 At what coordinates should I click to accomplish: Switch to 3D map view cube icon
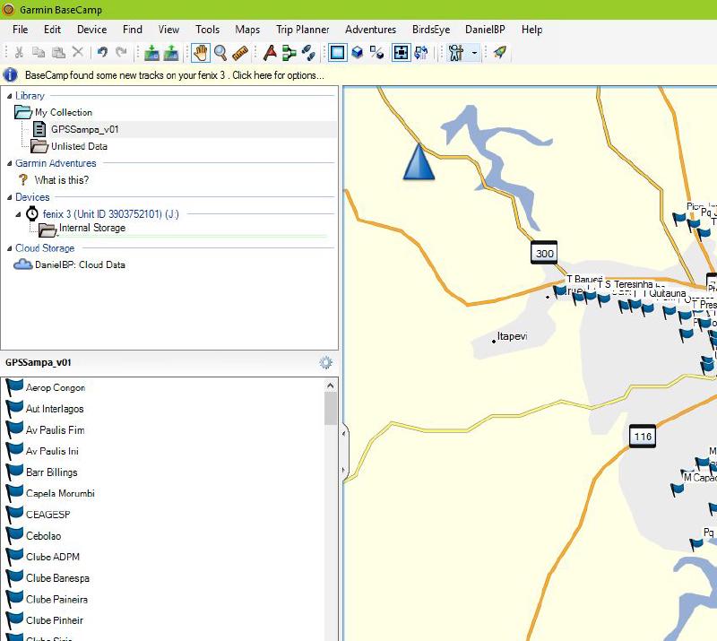(x=357, y=53)
